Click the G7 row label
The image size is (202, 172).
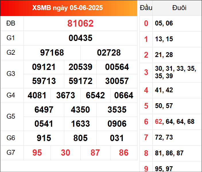pyautogui.click(x=11, y=153)
